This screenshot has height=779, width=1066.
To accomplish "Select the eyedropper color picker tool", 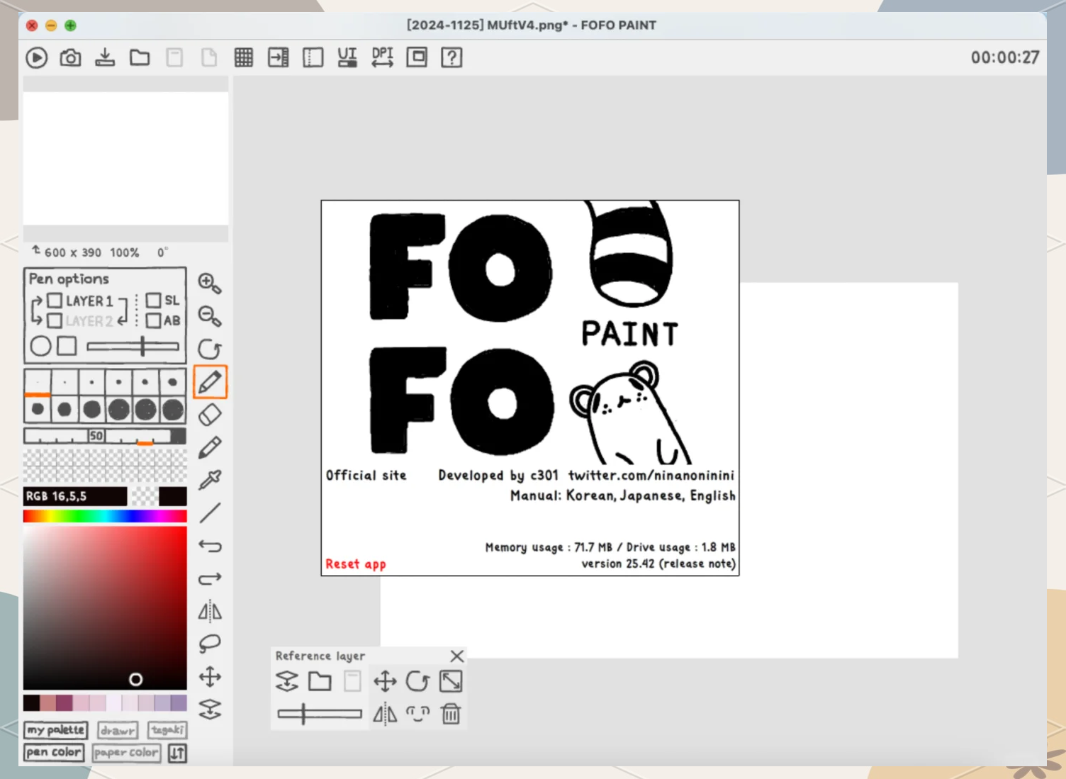I will (x=210, y=480).
